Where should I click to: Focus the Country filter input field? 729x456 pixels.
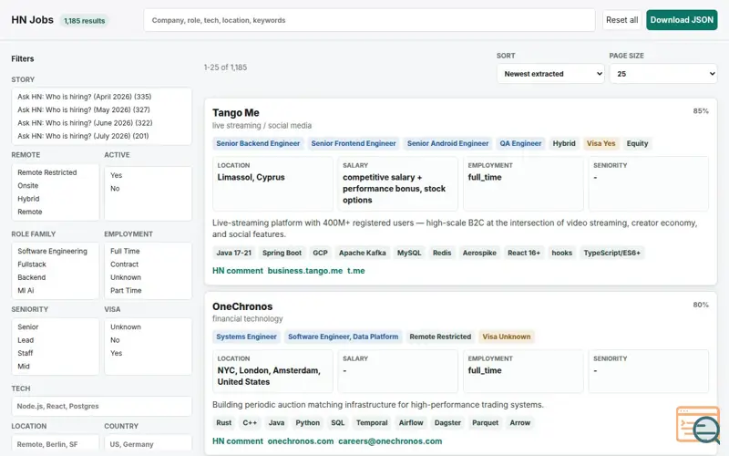tap(148, 444)
